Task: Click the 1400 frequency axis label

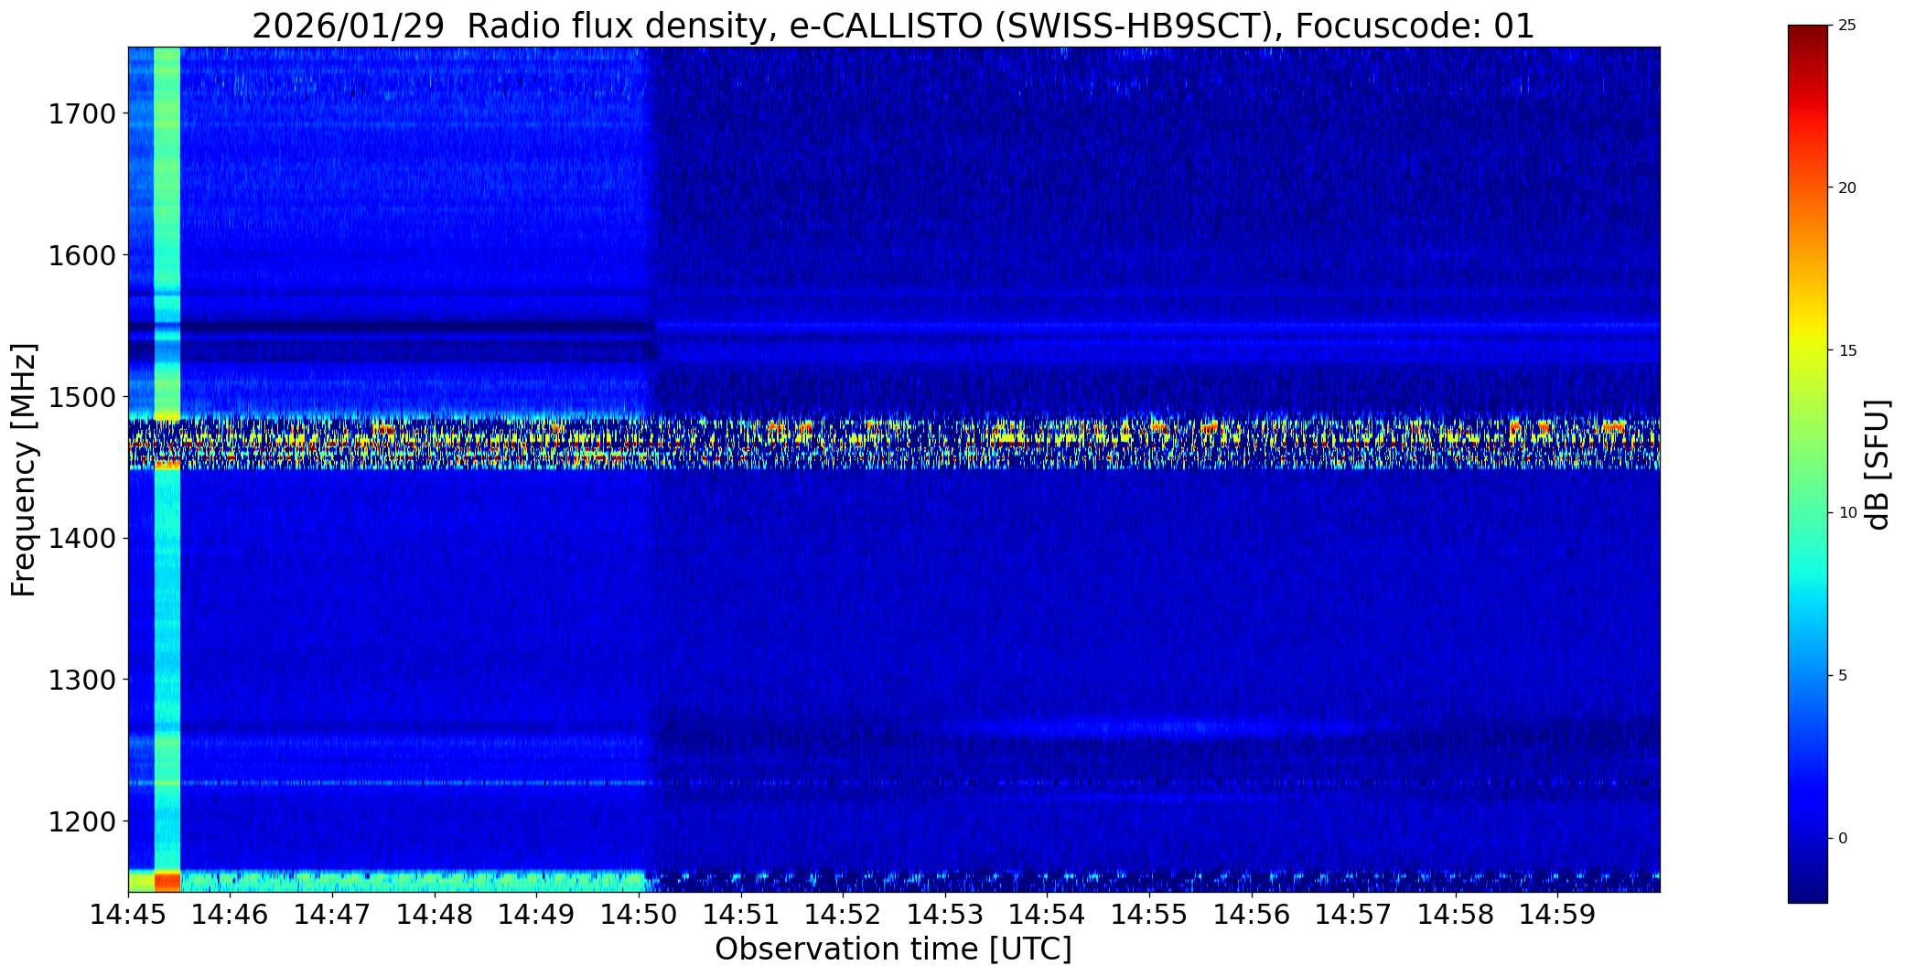Action: (x=81, y=539)
